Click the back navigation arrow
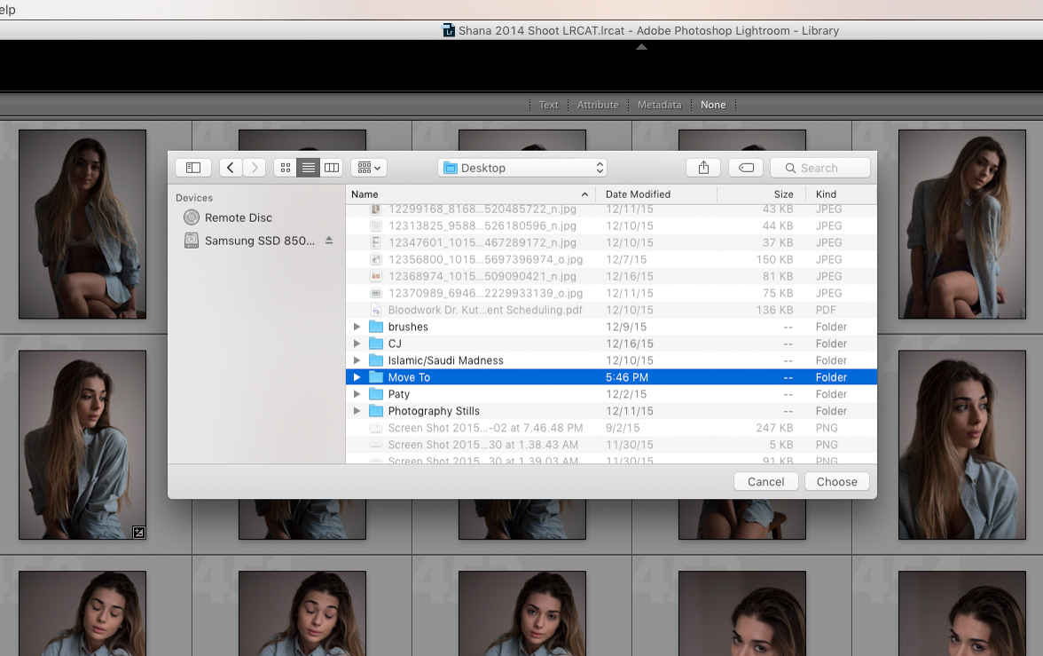Screen dimensions: 1043x656 coord(231,167)
